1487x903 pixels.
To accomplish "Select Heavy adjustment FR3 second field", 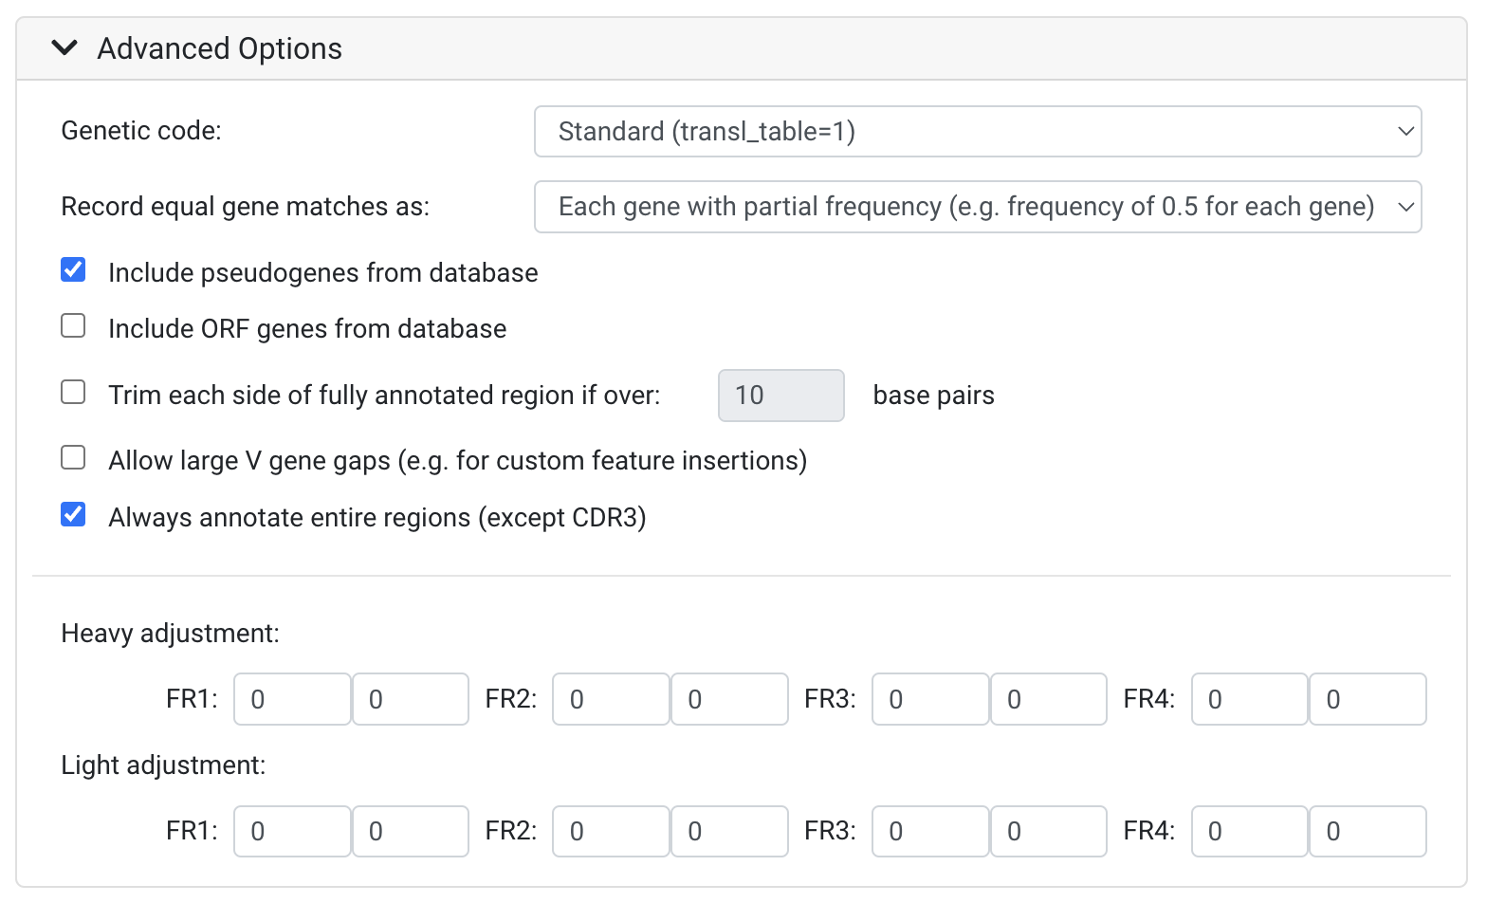I will (1049, 699).
